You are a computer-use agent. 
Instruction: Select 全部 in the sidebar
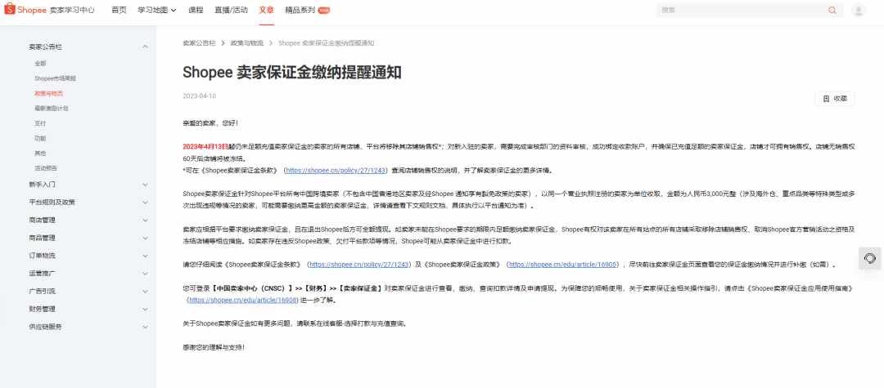click(x=40, y=64)
